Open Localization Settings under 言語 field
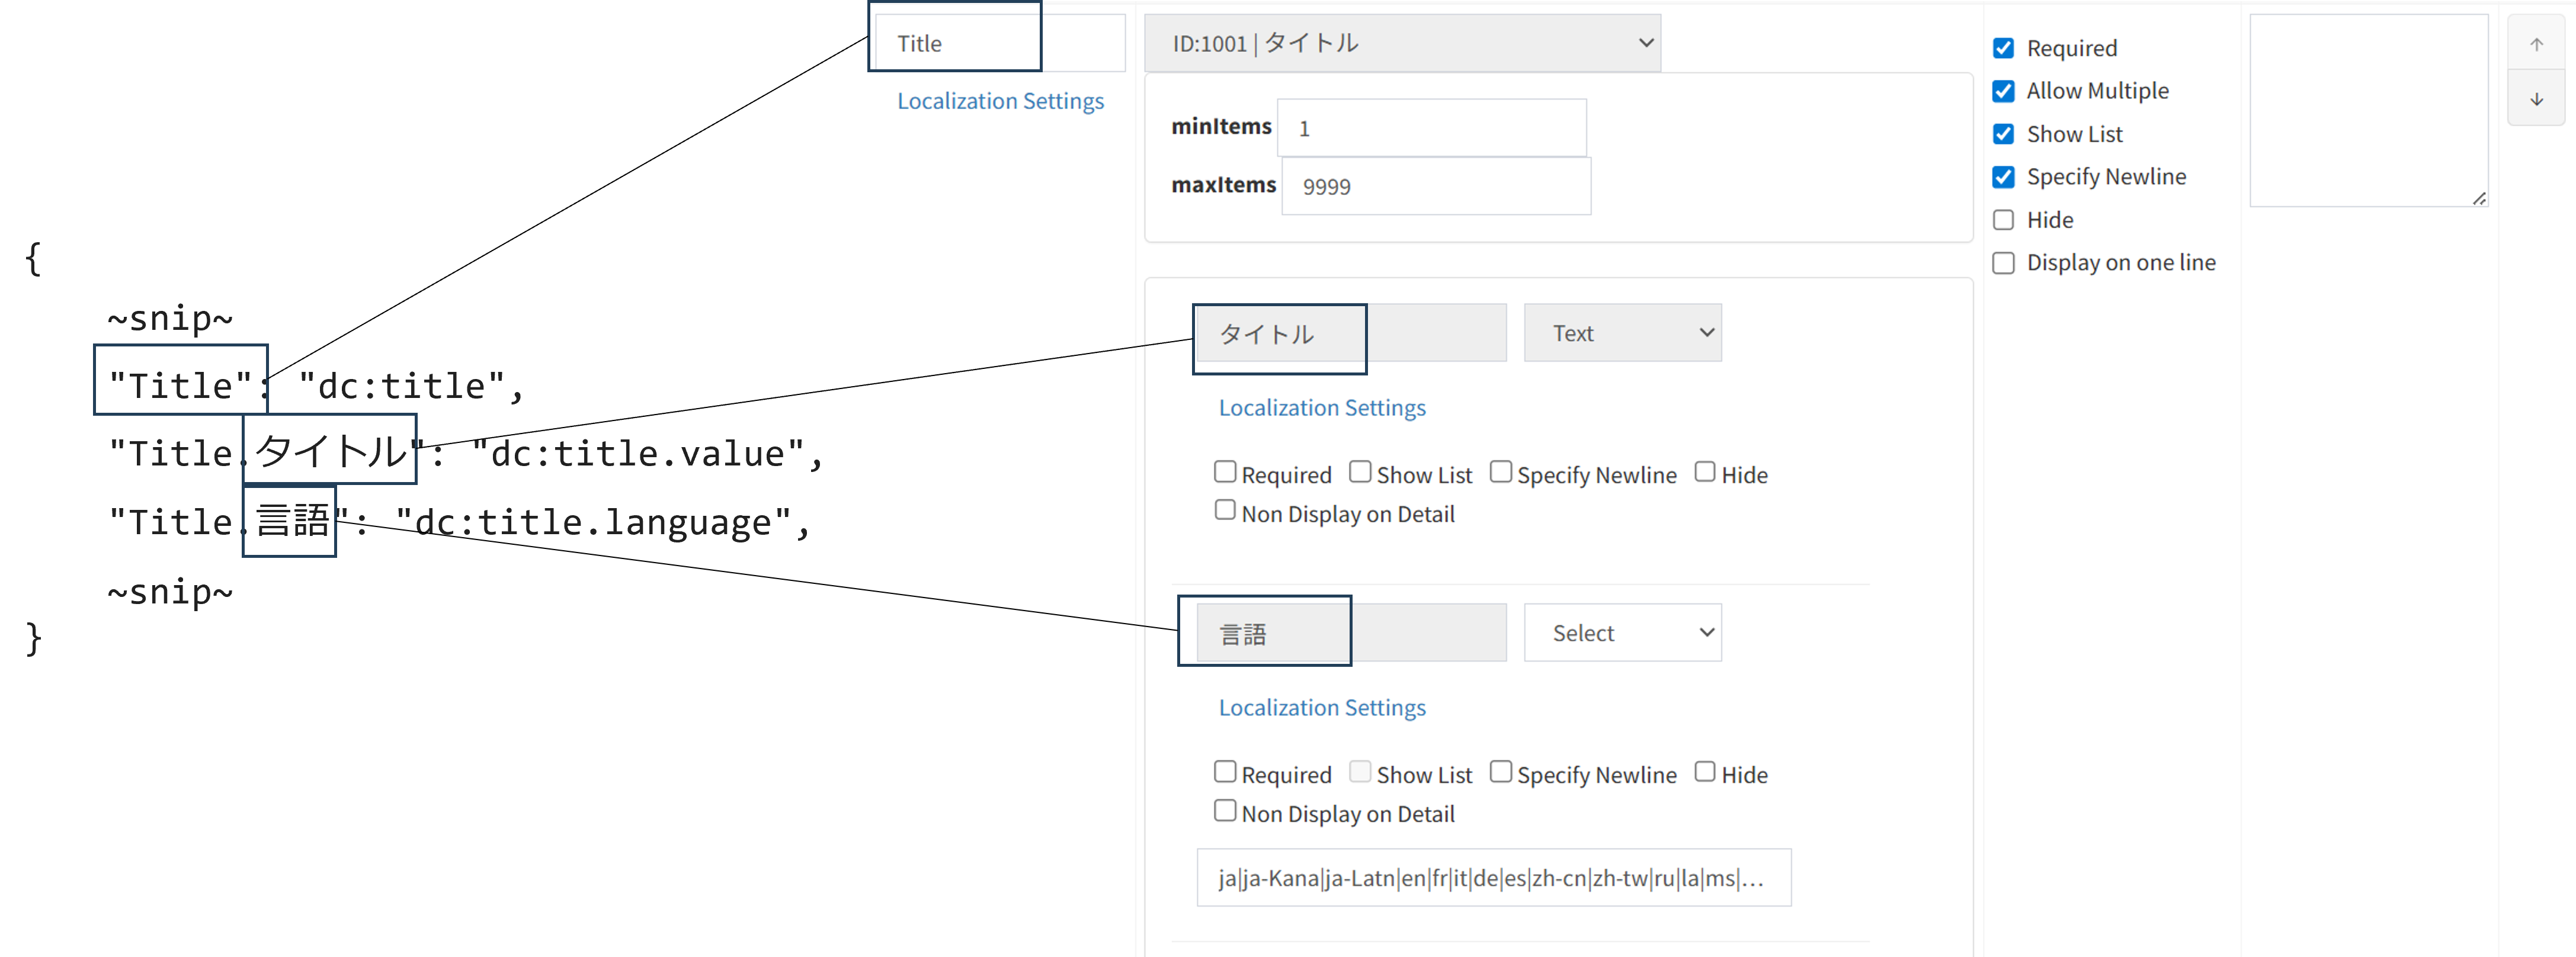Screen dimensions: 2576x957 coord(1322,708)
